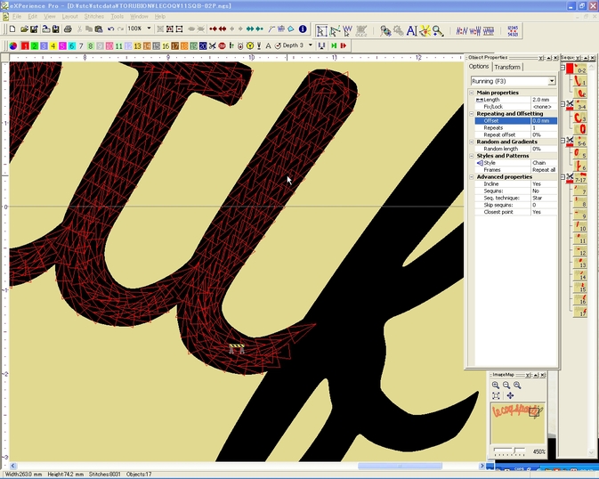The height and width of the screenshot is (479, 599).
Task: Click the letter A icon on the color toolbar
Action: click(268, 46)
